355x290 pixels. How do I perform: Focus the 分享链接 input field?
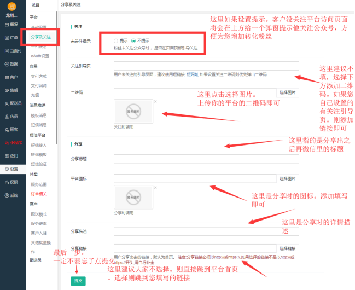195,248
